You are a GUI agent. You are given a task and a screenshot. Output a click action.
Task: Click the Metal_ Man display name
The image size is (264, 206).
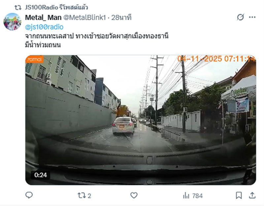[43, 17]
